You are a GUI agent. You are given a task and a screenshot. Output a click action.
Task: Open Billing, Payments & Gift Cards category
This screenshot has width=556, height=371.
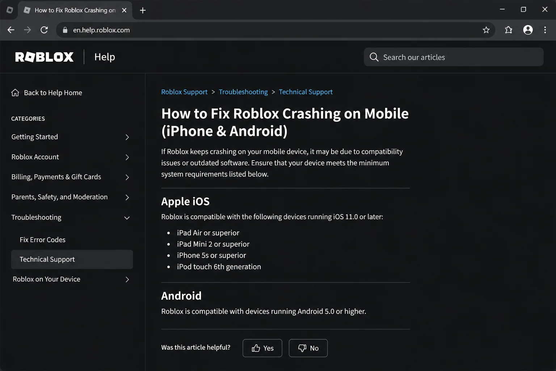pos(56,177)
